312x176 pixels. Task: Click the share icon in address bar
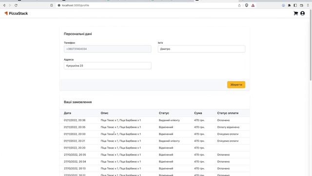(239, 5)
